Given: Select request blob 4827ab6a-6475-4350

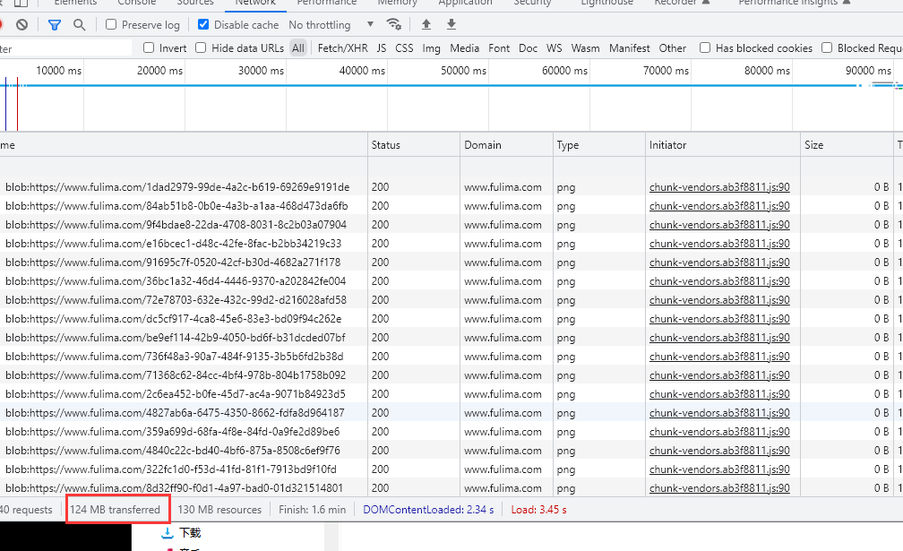Looking at the screenshot, I should (x=175, y=413).
